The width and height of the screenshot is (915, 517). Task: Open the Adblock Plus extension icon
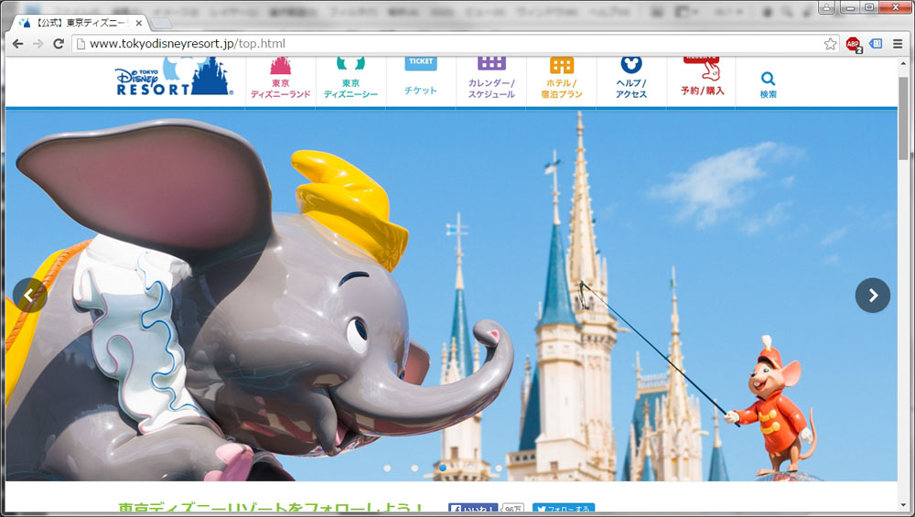coord(854,44)
